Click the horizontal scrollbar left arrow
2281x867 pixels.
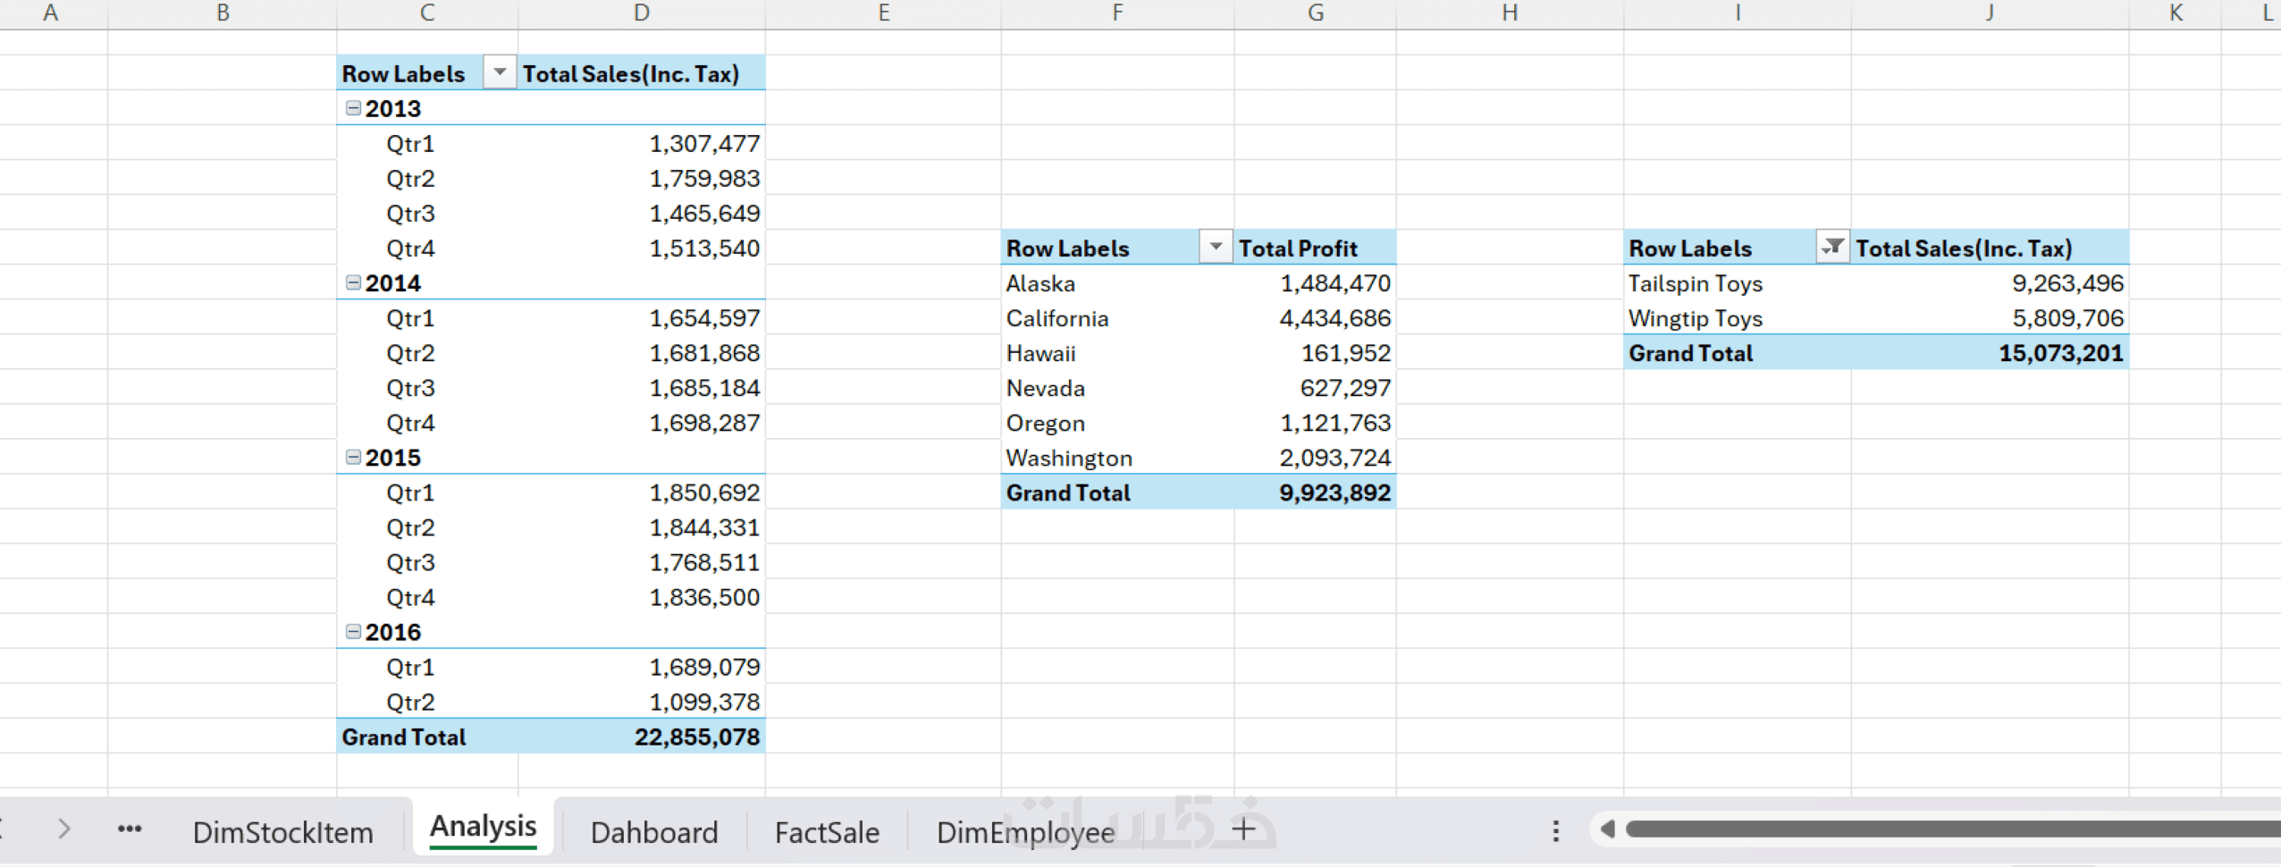1607,829
